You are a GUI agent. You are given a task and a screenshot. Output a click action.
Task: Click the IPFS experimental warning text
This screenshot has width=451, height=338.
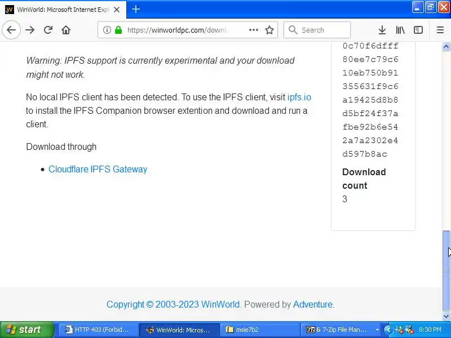(x=160, y=68)
